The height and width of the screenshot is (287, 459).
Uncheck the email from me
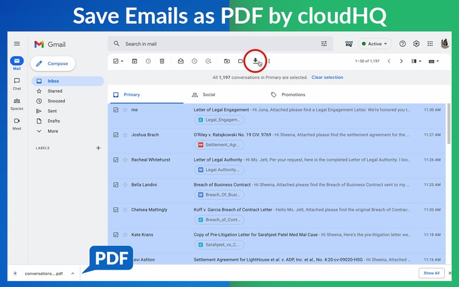(116, 110)
